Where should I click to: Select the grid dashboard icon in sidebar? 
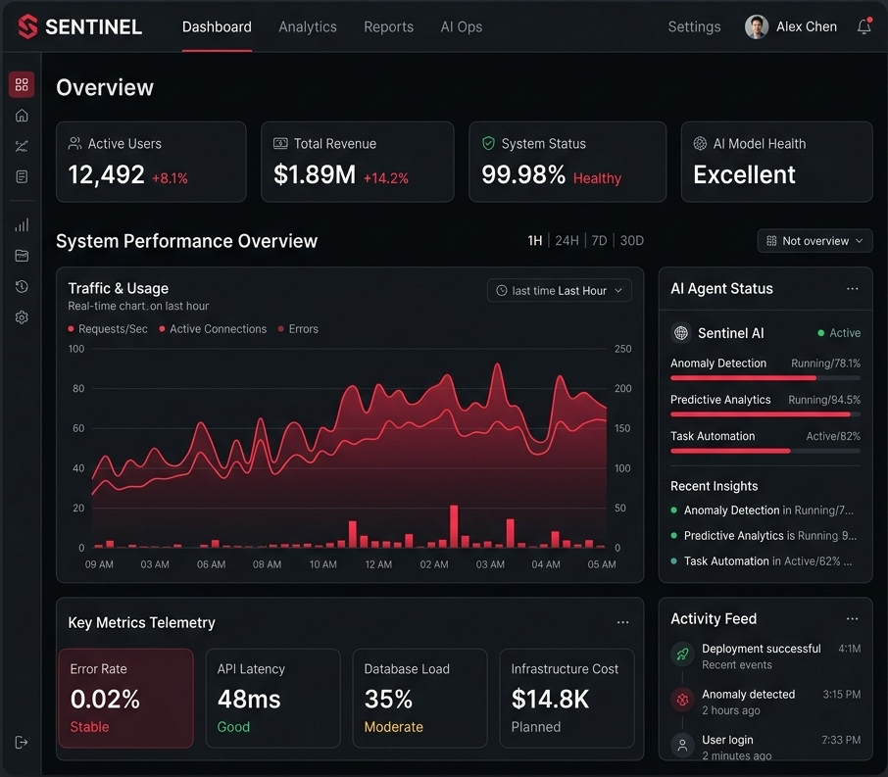tap(22, 84)
